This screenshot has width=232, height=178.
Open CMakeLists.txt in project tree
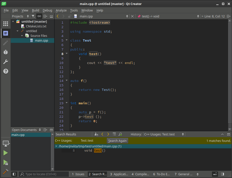tap(36, 26)
